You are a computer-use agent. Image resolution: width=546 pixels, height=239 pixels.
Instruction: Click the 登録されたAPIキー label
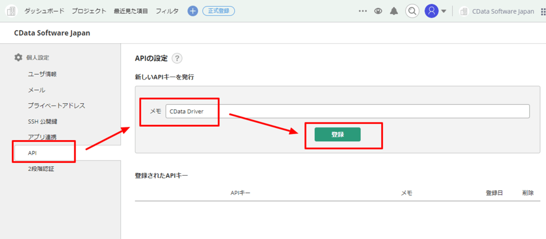(x=162, y=175)
